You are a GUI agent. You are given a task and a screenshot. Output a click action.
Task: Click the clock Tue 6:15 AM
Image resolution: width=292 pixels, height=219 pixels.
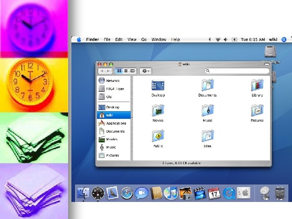[253, 39]
